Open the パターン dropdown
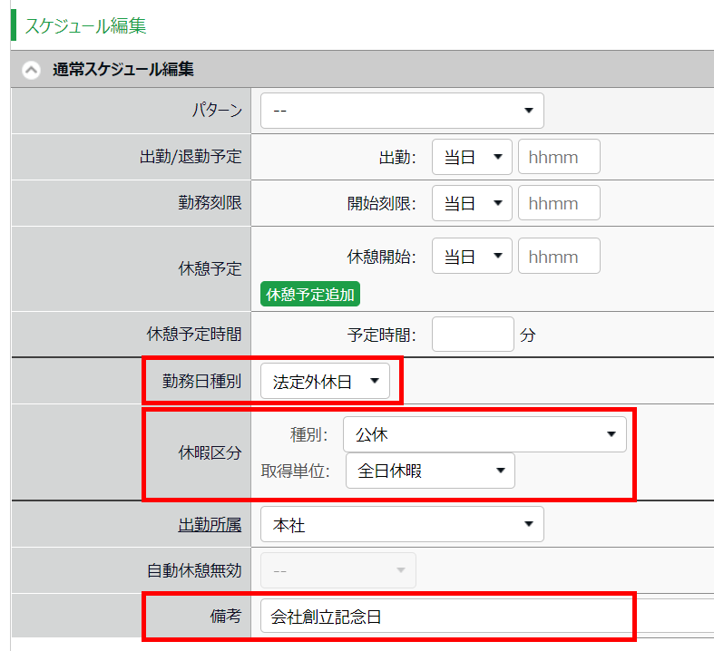This screenshot has height=651, width=714. point(402,111)
